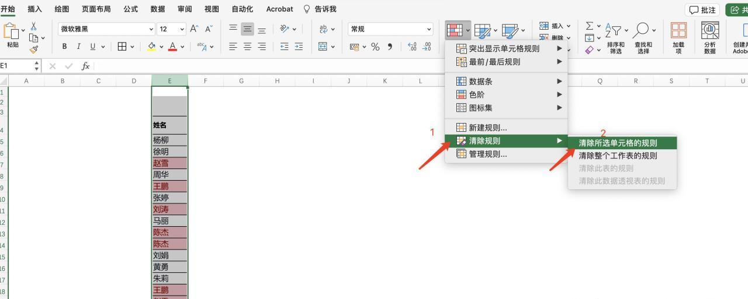The height and width of the screenshot is (299, 748).
Task: Open the font size 12 dropdown
Action: pos(182,29)
